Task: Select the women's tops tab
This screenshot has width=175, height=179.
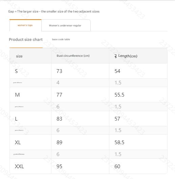Action: [x=25, y=25]
